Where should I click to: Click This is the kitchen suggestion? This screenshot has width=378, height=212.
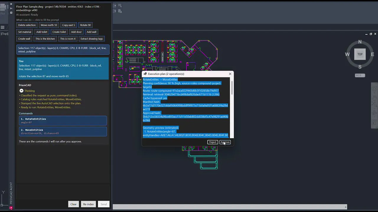[x=45, y=39]
